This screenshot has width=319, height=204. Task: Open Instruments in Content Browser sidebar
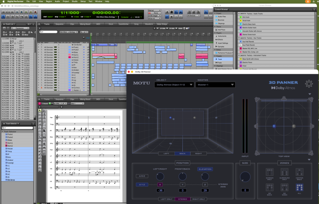pyautogui.click(x=222, y=36)
